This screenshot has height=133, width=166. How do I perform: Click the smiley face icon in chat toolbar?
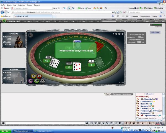tap(116, 123)
